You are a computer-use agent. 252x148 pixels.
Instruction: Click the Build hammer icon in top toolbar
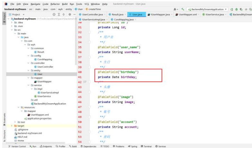183,9
